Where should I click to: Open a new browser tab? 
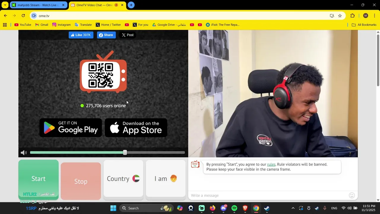tap(131, 5)
